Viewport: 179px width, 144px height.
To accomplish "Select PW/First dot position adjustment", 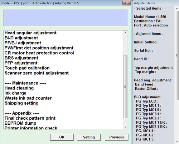I will point(39,48).
